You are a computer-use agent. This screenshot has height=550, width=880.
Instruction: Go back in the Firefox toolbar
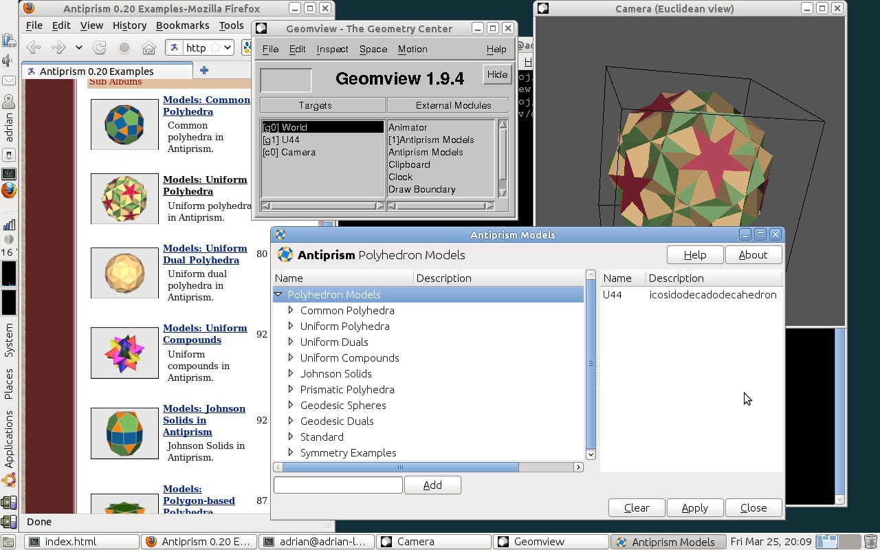tap(34, 47)
